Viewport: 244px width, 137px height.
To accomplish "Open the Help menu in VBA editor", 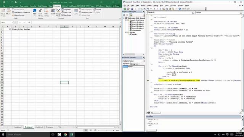I will (x=187, y=6).
